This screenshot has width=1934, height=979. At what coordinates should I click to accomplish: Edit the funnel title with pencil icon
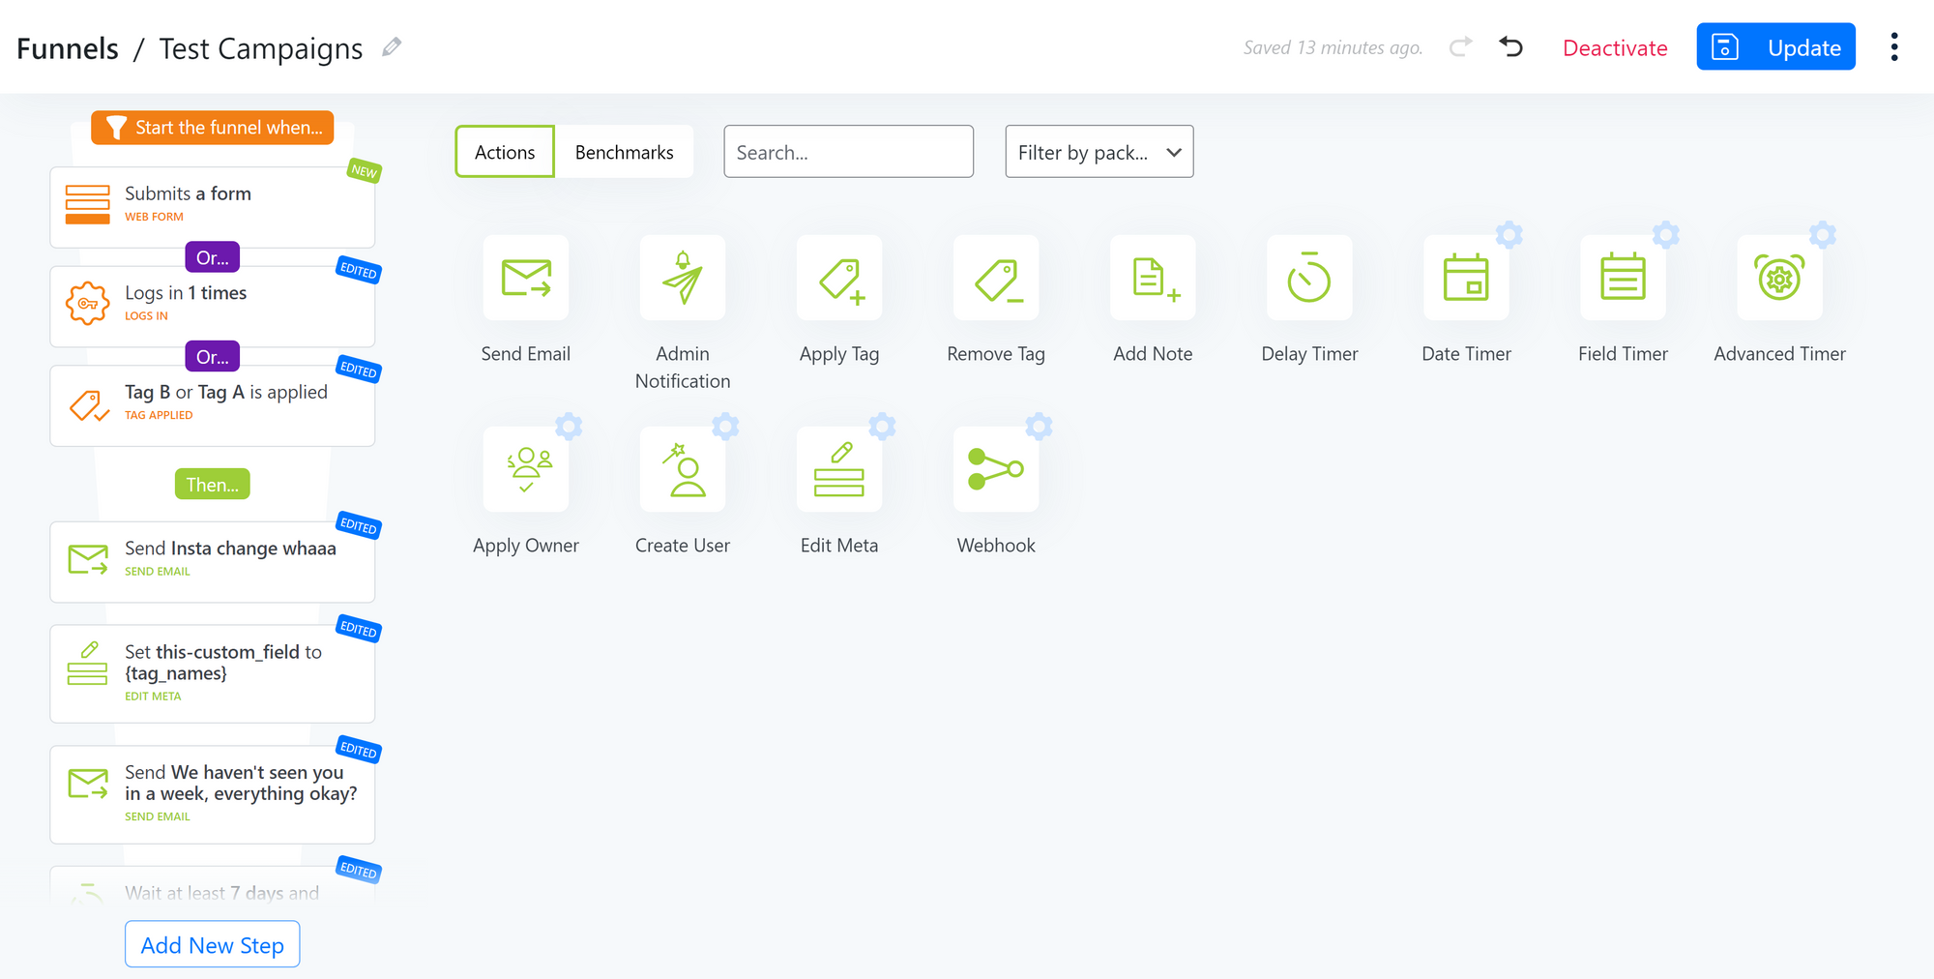point(392,46)
